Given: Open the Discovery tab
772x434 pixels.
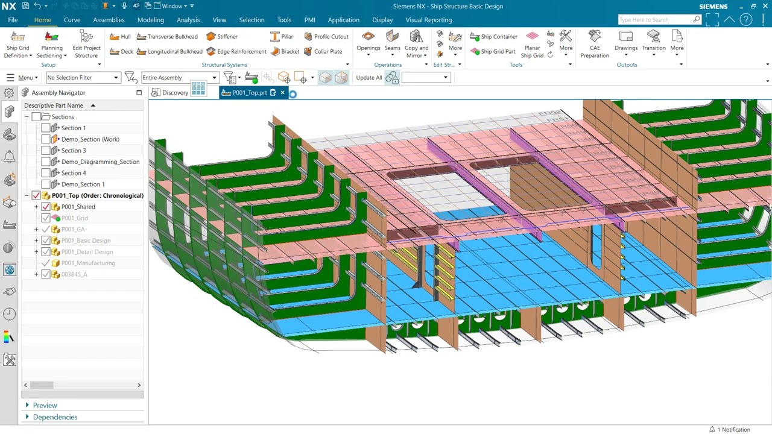Looking at the screenshot, I should coord(170,93).
